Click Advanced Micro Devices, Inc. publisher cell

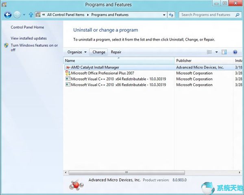tap(200, 67)
